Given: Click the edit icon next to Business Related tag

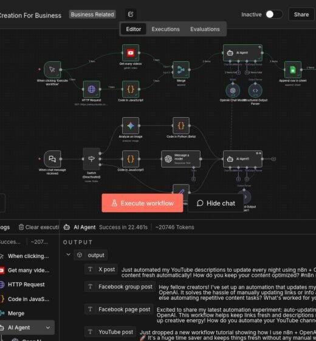Looking at the screenshot, I should [131, 15].
